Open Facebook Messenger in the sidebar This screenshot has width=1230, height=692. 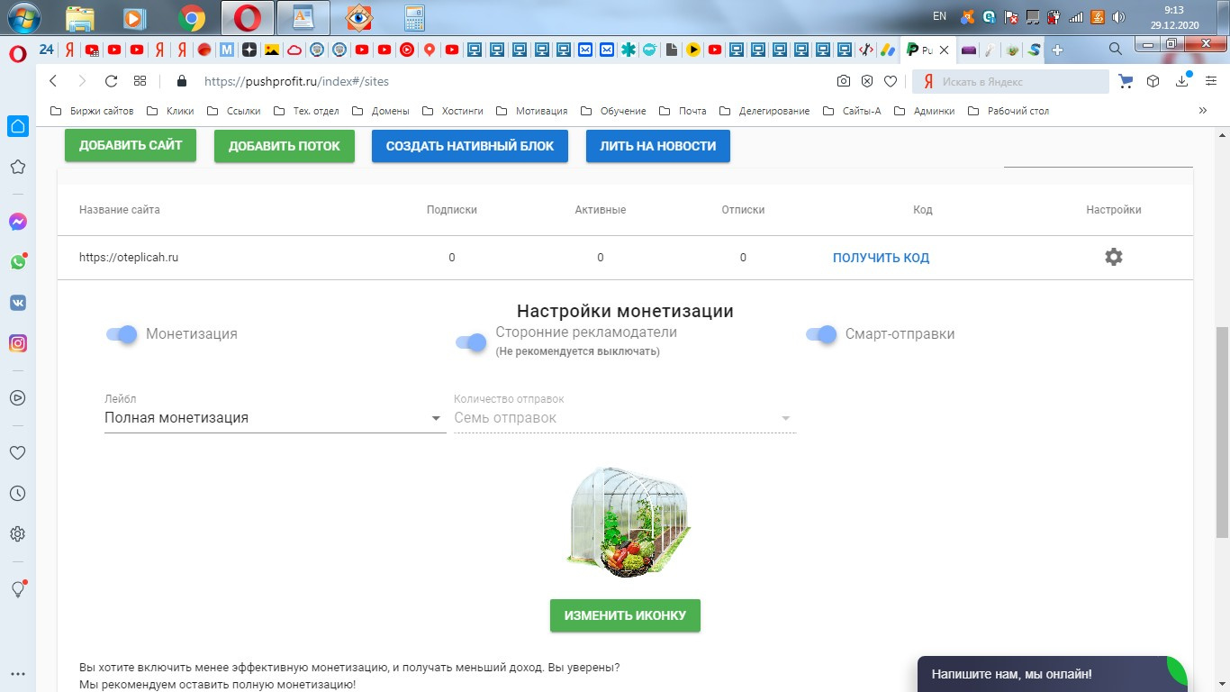click(x=17, y=222)
